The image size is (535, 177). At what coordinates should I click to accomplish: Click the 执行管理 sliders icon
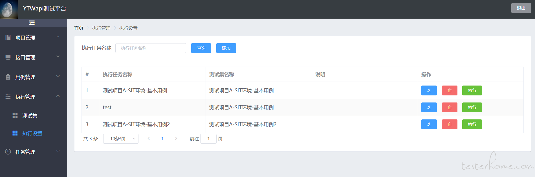pos(8,97)
